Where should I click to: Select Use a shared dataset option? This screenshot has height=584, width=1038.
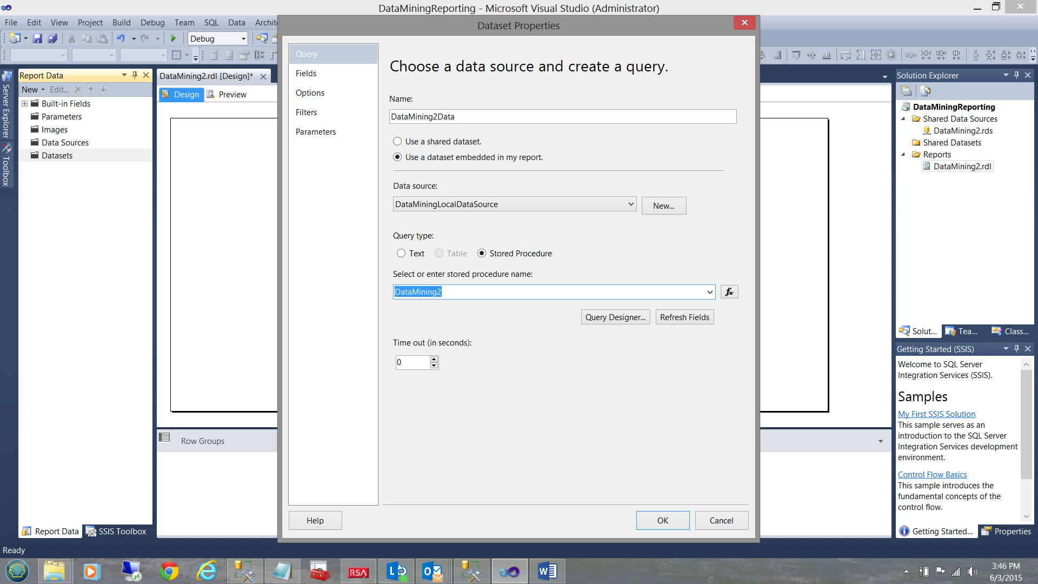(x=397, y=142)
